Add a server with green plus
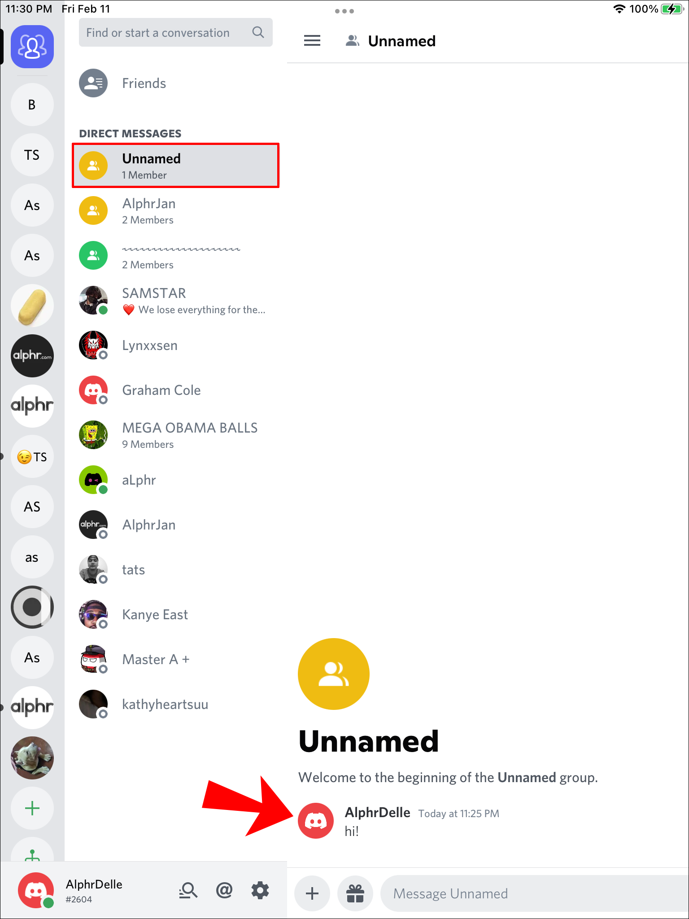 pos(32,808)
